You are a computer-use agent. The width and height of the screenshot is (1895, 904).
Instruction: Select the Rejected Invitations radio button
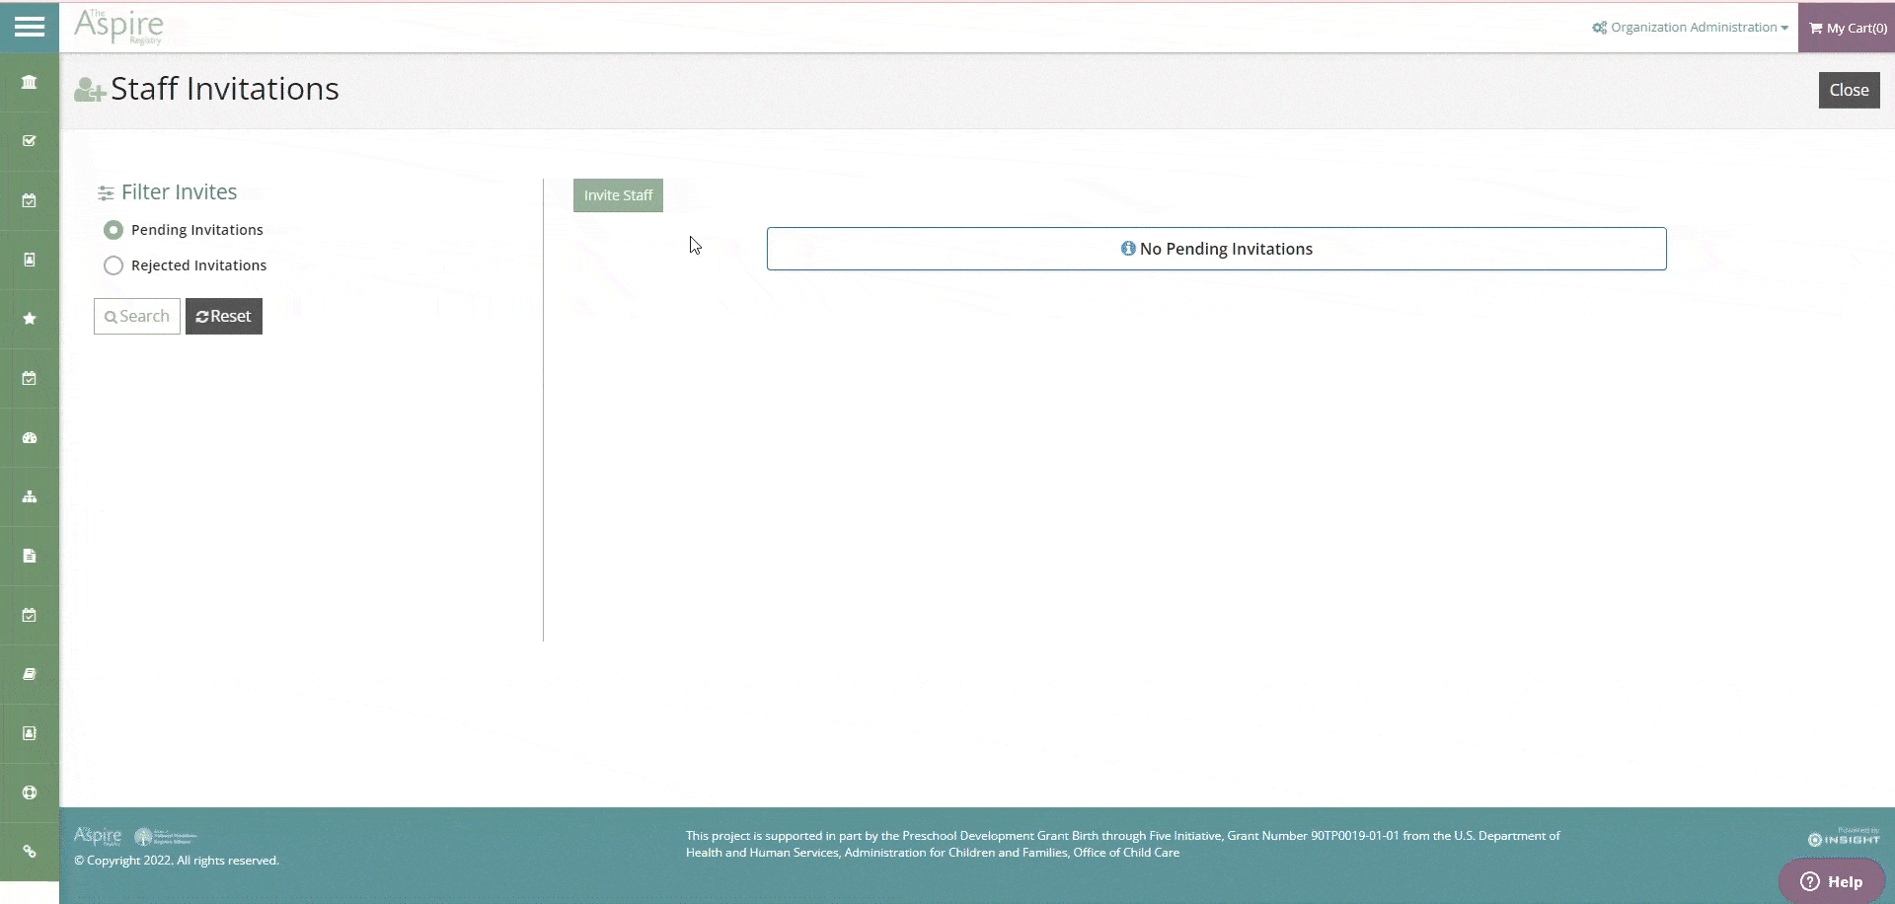(114, 265)
